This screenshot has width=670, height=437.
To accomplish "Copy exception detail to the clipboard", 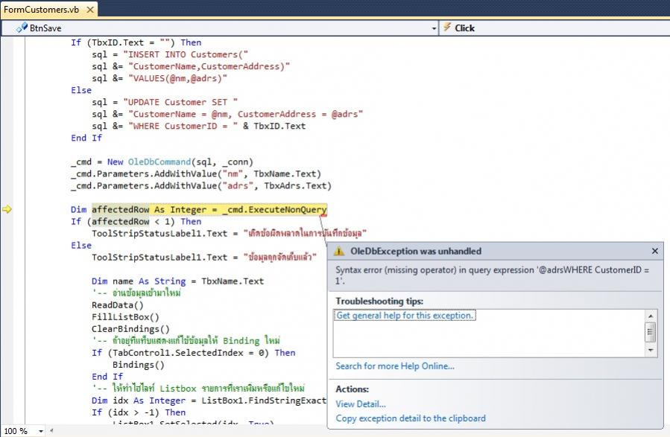I will [x=411, y=418].
